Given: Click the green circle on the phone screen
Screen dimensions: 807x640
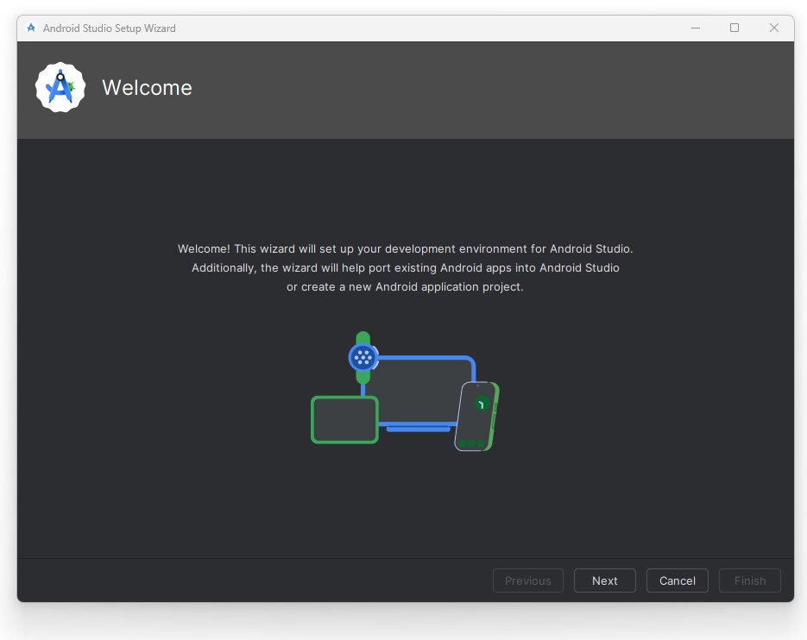Looking at the screenshot, I should pos(482,404).
